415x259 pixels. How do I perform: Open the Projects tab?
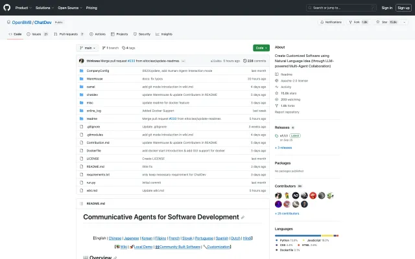[119, 34]
